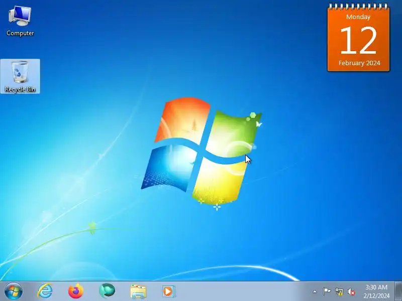This screenshot has width=402, height=301.
Task: Open the network status tray icon
Action: click(339, 291)
